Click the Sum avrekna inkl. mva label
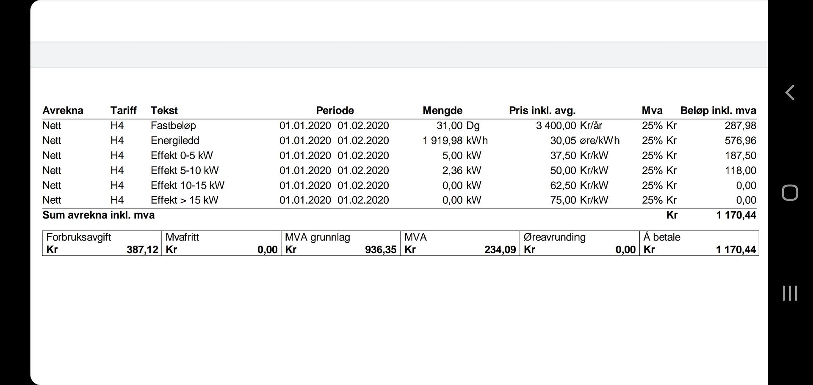813x385 pixels. 98,215
